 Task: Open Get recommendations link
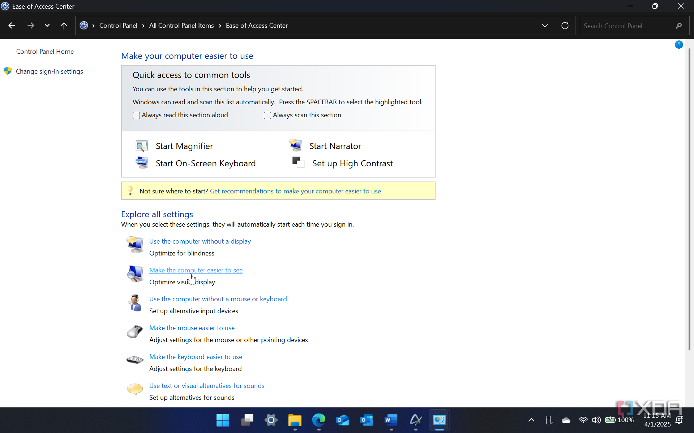[295, 191]
